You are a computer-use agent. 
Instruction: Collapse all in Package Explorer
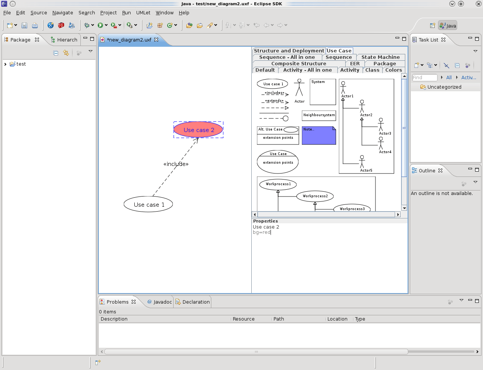[56, 53]
